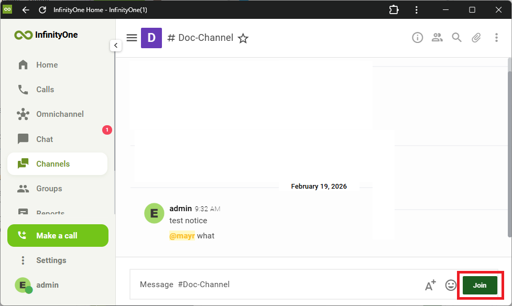Open the extensions puzzle icon
The image size is (512, 306).
click(x=394, y=10)
